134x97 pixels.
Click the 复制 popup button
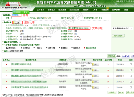pyautogui.click(x=26, y=12)
